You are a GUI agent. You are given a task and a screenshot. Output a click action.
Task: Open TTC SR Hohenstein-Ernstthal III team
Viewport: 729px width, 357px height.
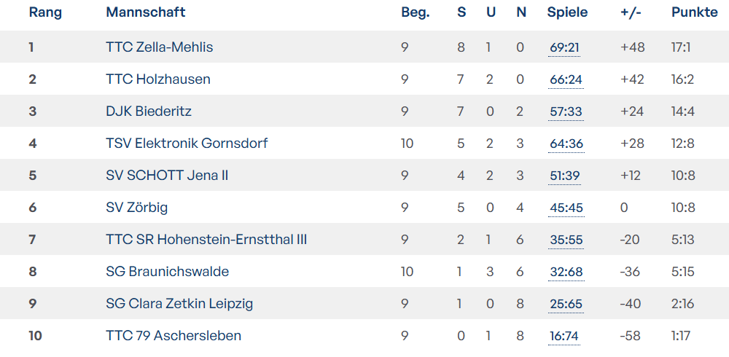coord(206,240)
